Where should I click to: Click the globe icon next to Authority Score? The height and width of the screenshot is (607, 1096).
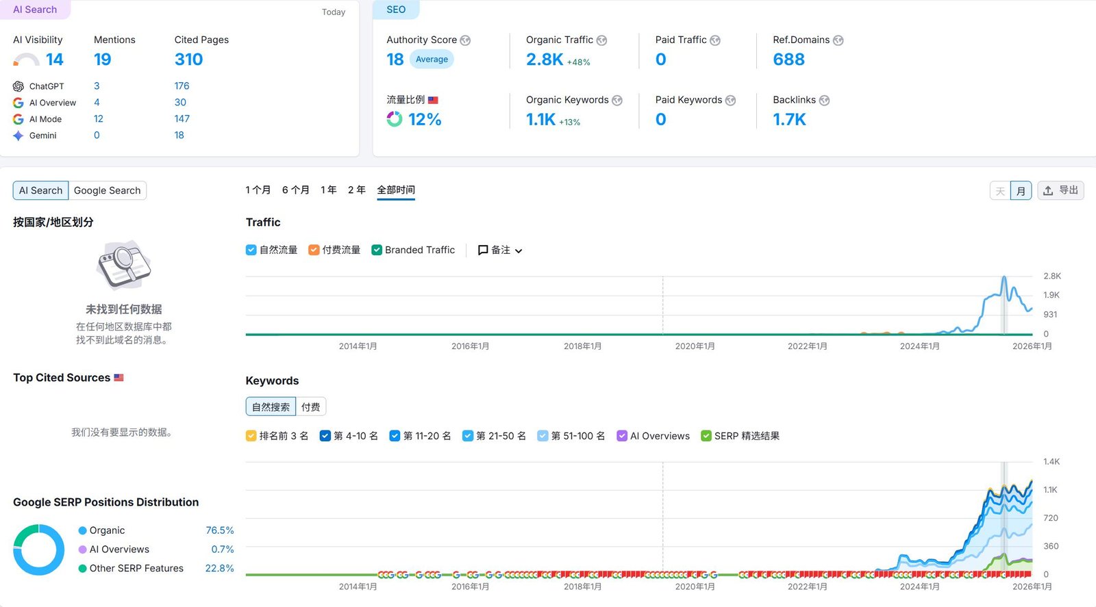465,40
